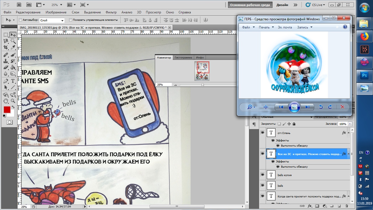Image resolution: width=373 pixels, height=210 pixels.
Task: Select the Move tool in the toolbox
Action: [13, 35]
